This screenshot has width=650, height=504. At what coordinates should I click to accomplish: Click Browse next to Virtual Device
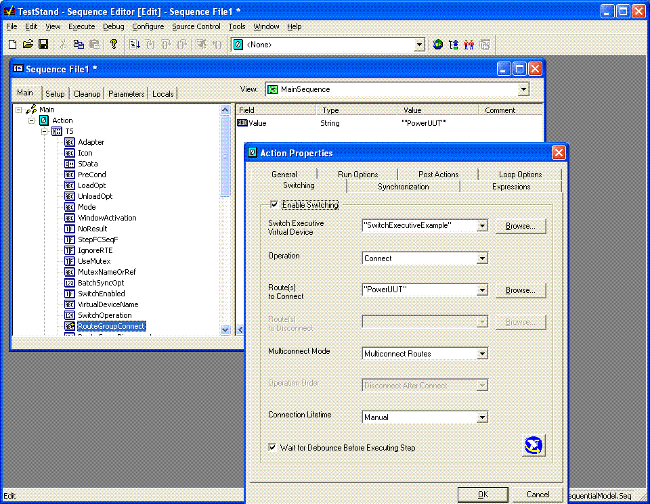click(520, 226)
